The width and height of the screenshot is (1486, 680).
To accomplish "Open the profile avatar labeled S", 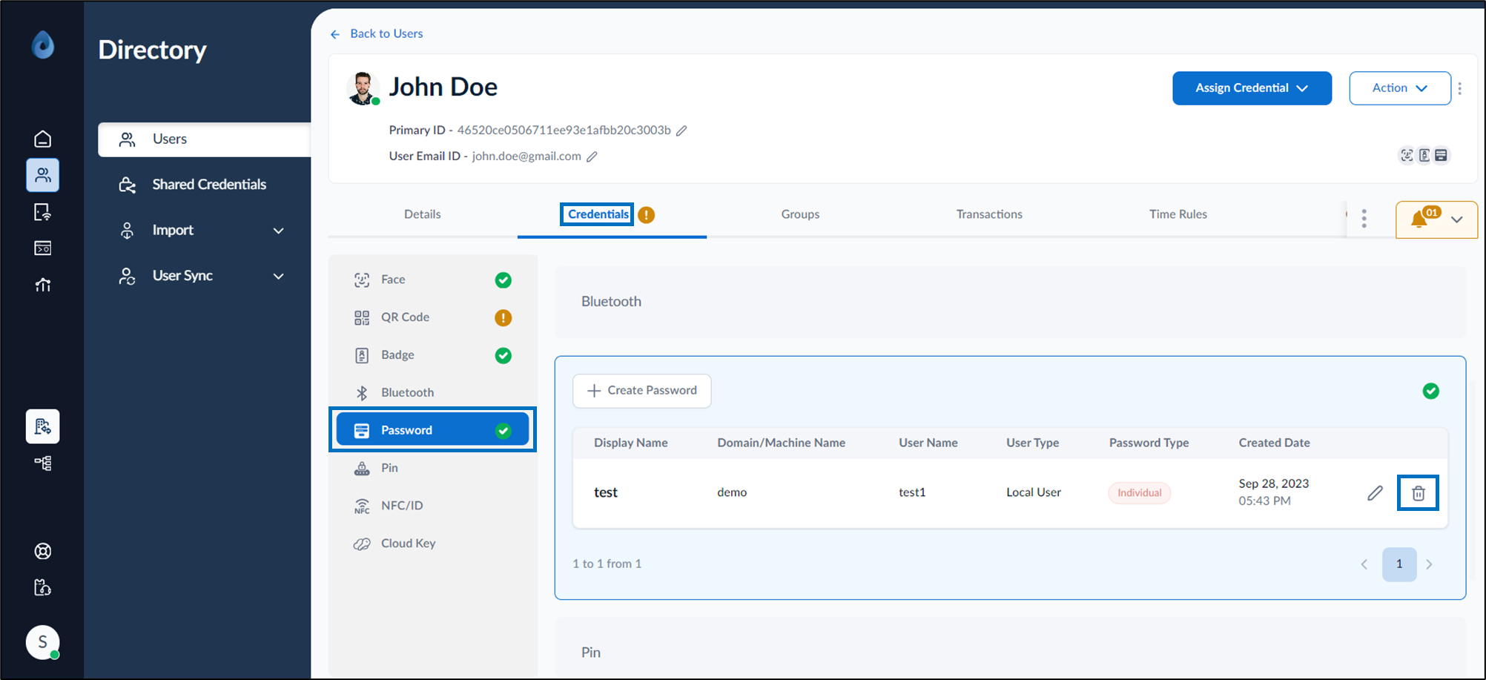I will coord(43,642).
